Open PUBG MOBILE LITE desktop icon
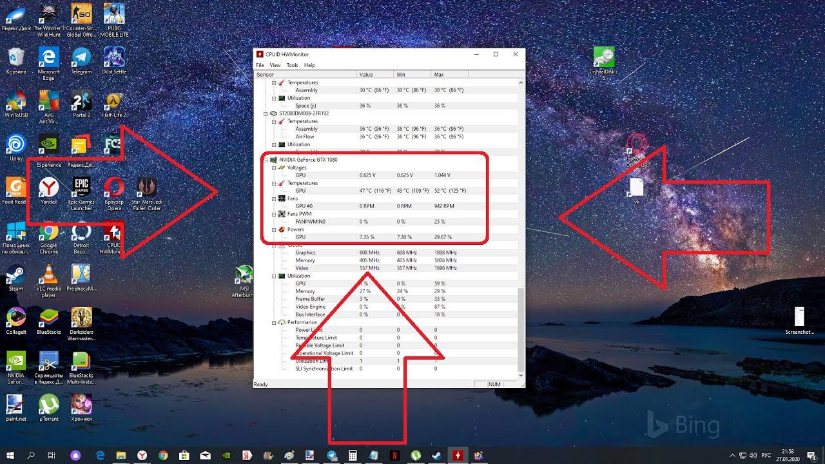825x464 pixels. coord(115,20)
